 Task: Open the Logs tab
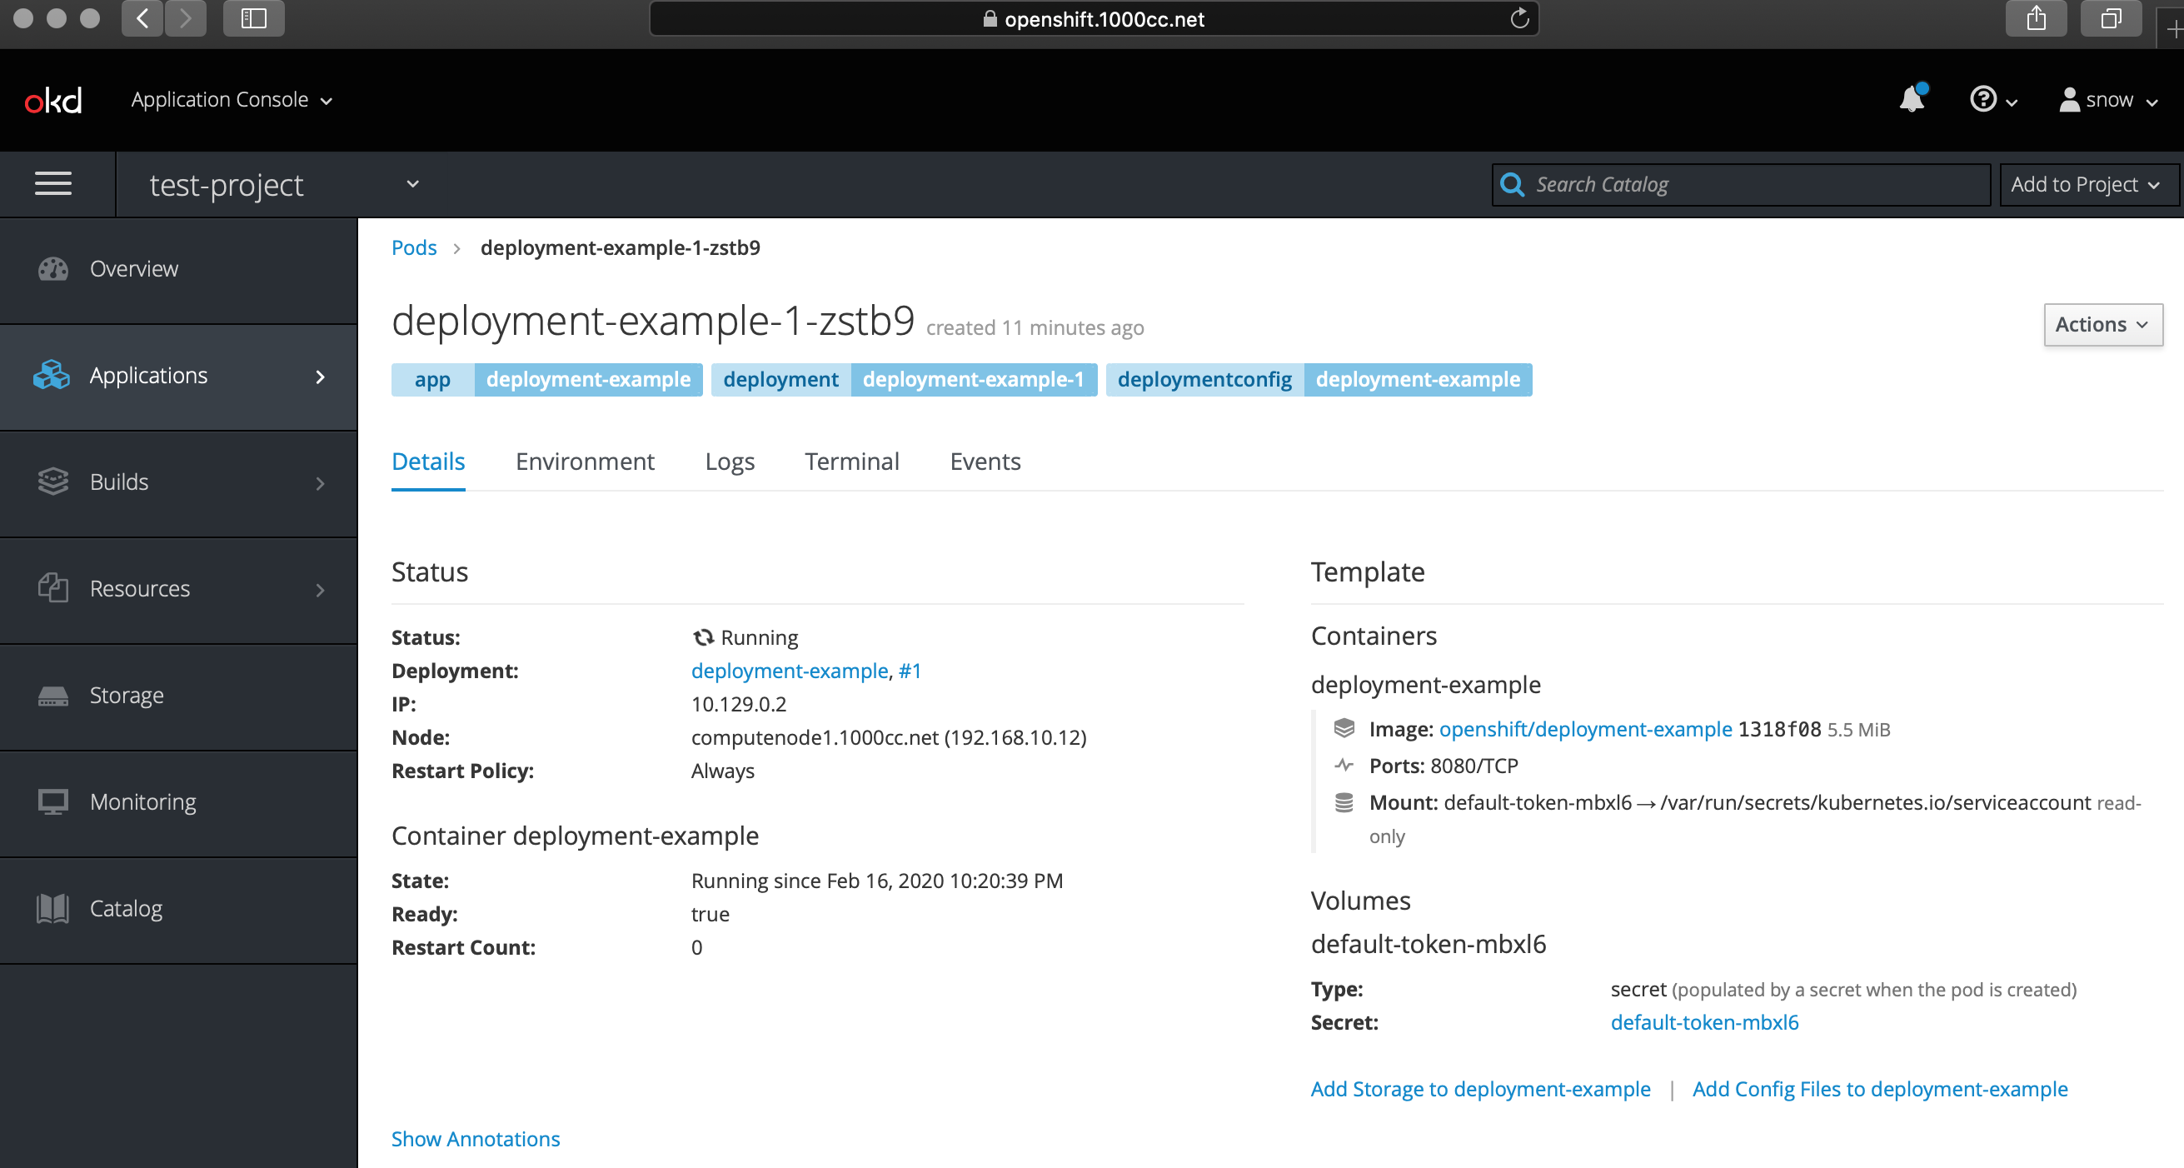(x=729, y=461)
